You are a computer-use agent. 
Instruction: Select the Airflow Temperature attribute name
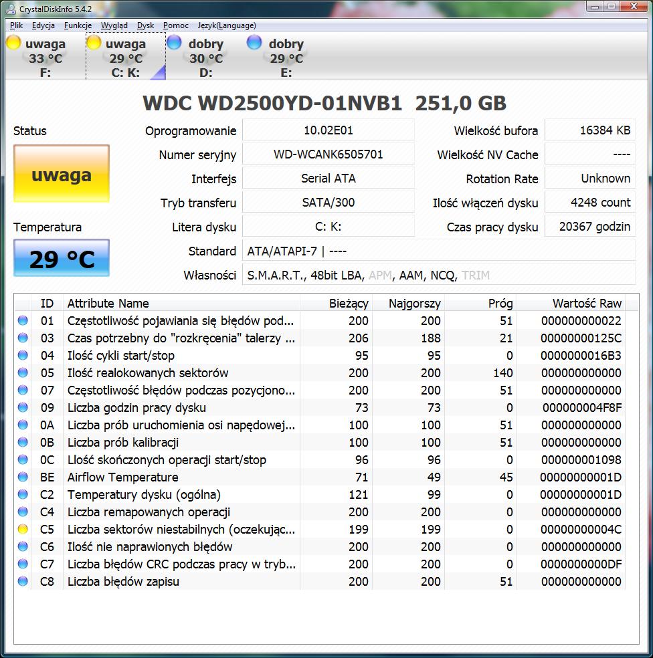point(122,477)
